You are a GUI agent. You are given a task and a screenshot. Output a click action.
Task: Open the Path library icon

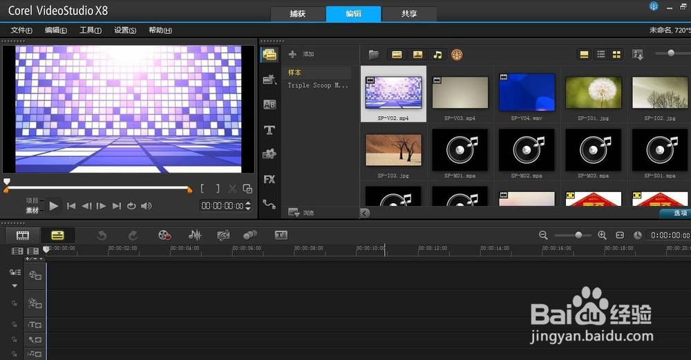269,204
